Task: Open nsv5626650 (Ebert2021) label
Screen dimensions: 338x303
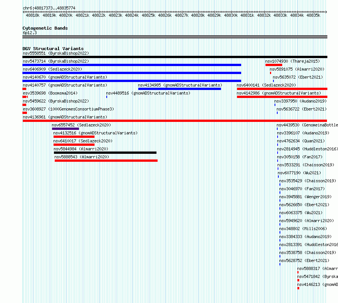Action: click(x=304, y=205)
